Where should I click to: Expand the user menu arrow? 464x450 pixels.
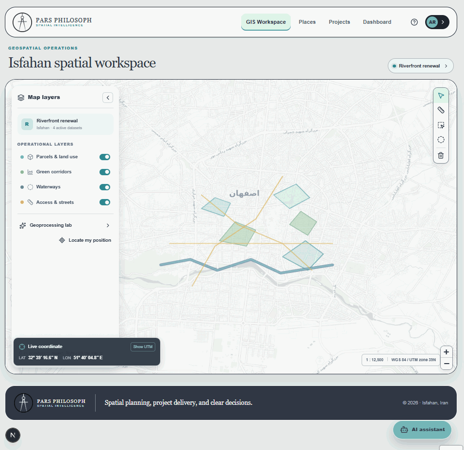443,22
